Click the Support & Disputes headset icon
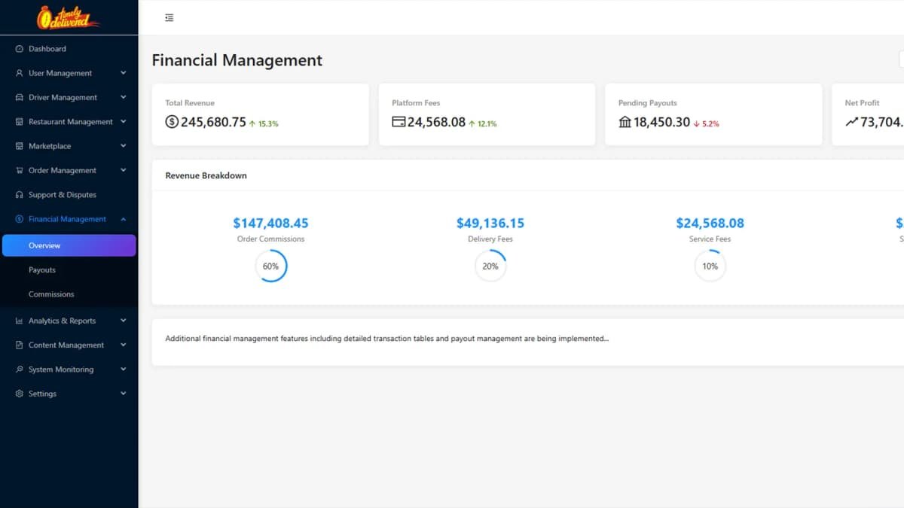This screenshot has height=508, width=904. tap(20, 195)
